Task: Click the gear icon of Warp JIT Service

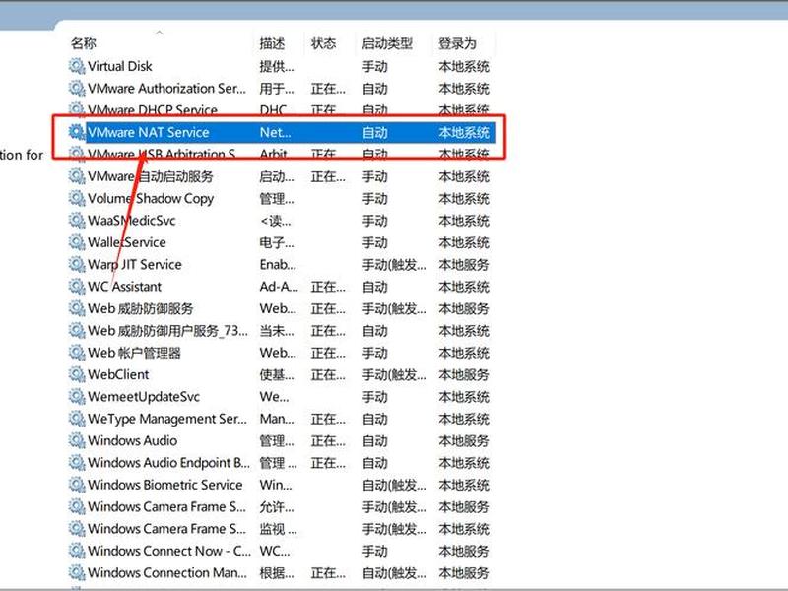Action: coord(77,264)
